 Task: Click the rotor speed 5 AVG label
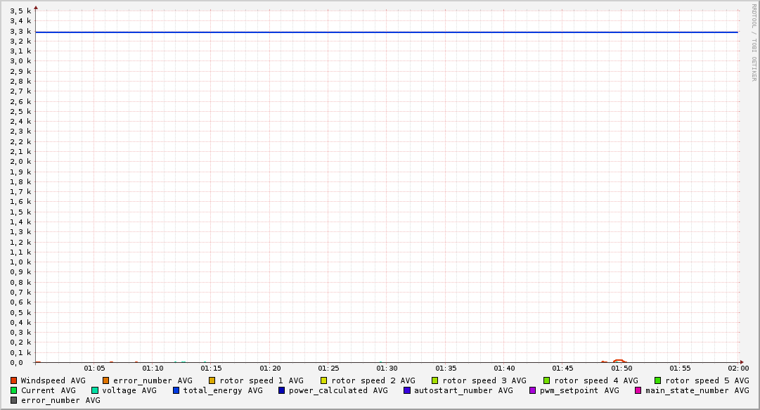(x=707, y=380)
